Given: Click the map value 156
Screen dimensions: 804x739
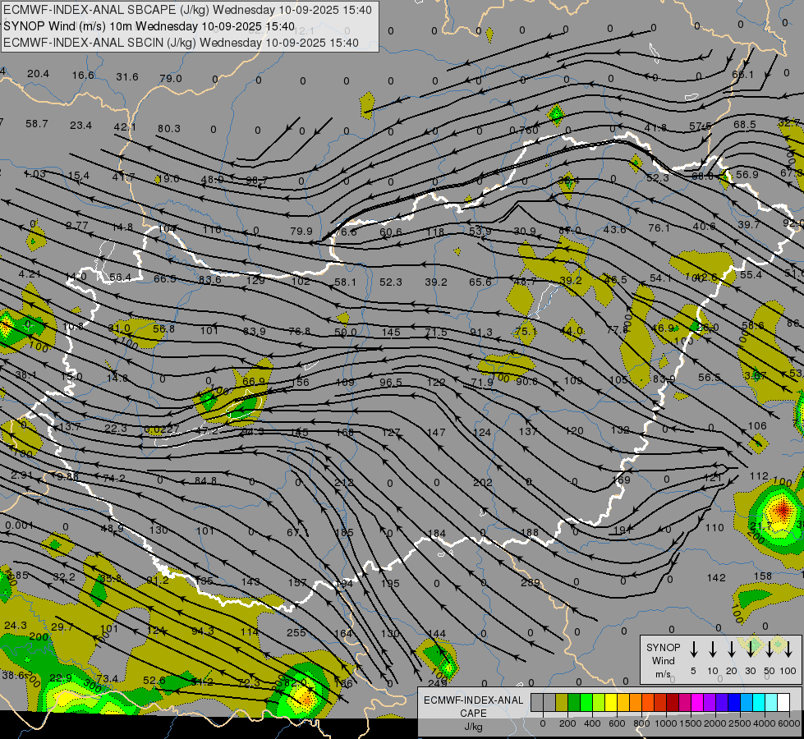Looking at the screenshot, I should 300,382.
